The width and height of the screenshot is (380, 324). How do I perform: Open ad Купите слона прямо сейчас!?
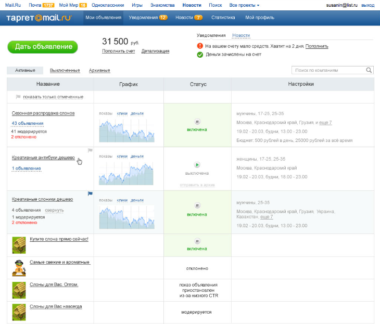[59, 239]
